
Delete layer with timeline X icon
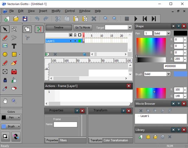[x=55, y=54]
